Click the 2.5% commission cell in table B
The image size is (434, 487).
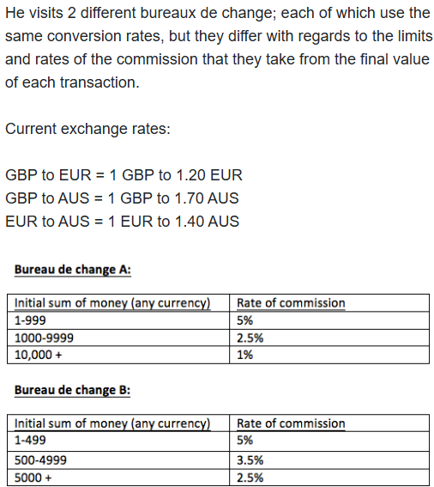coord(329,478)
